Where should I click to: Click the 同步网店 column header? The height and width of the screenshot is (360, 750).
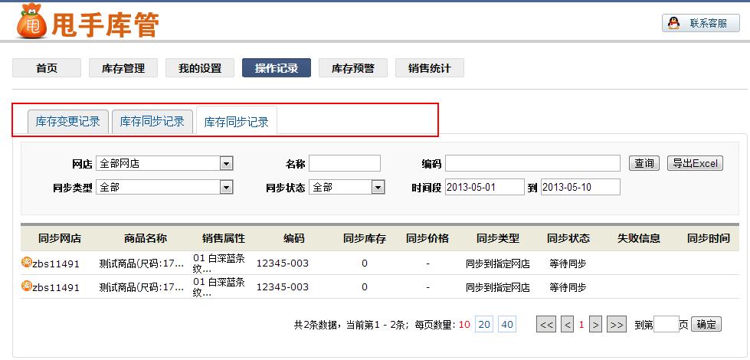tap(60, 238)
